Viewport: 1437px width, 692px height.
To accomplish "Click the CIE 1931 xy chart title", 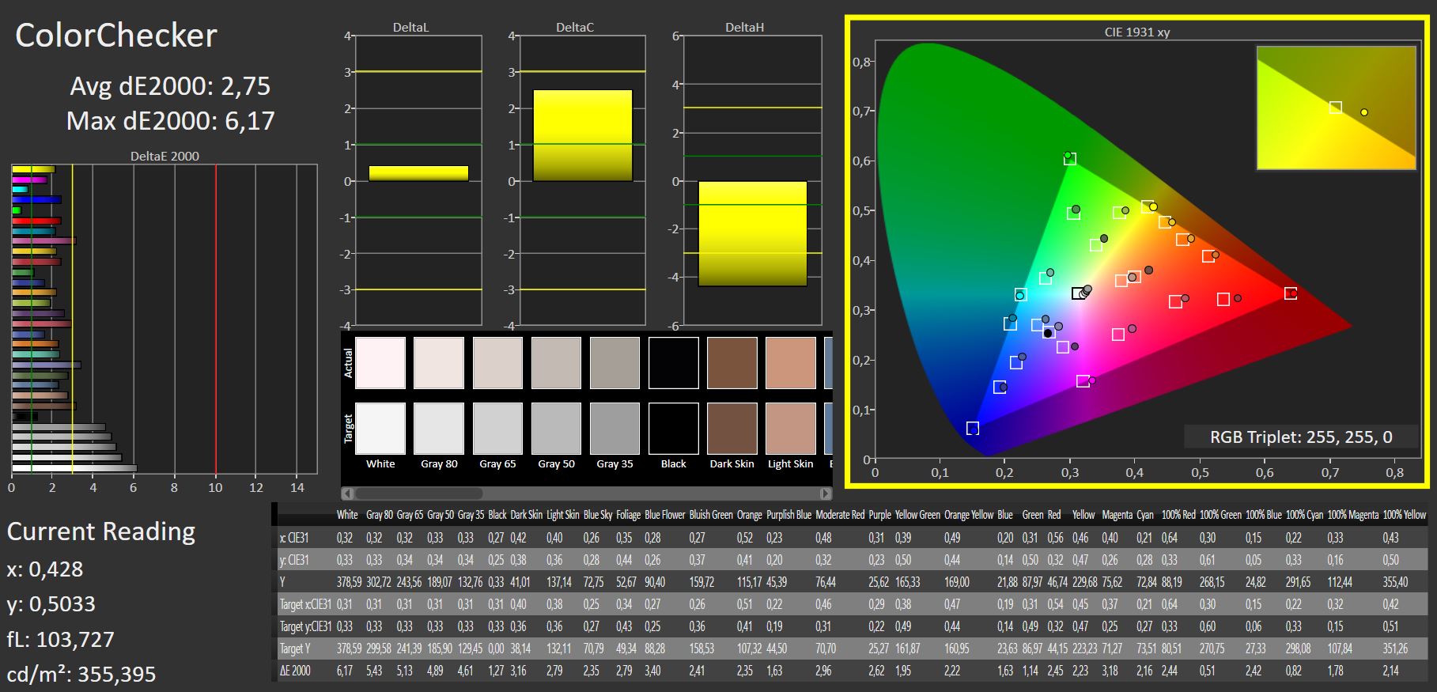I will pyautogui.click(x=1137, y=32).
